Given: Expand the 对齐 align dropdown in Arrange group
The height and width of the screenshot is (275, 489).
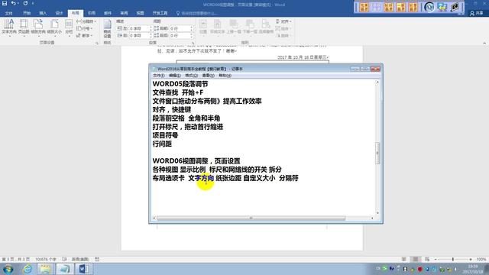Looking at the screenshot, I should [283, 21].
